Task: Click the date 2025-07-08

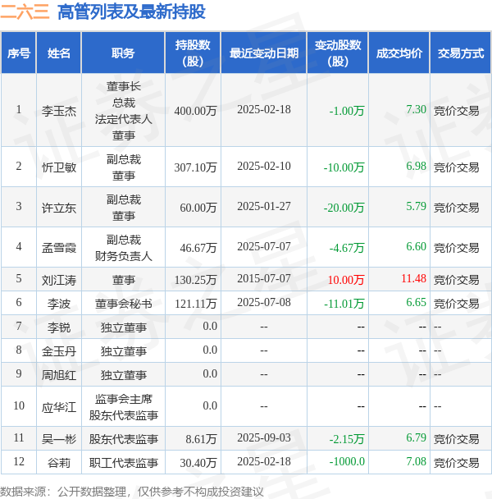Action: click(x=264, y=302)
